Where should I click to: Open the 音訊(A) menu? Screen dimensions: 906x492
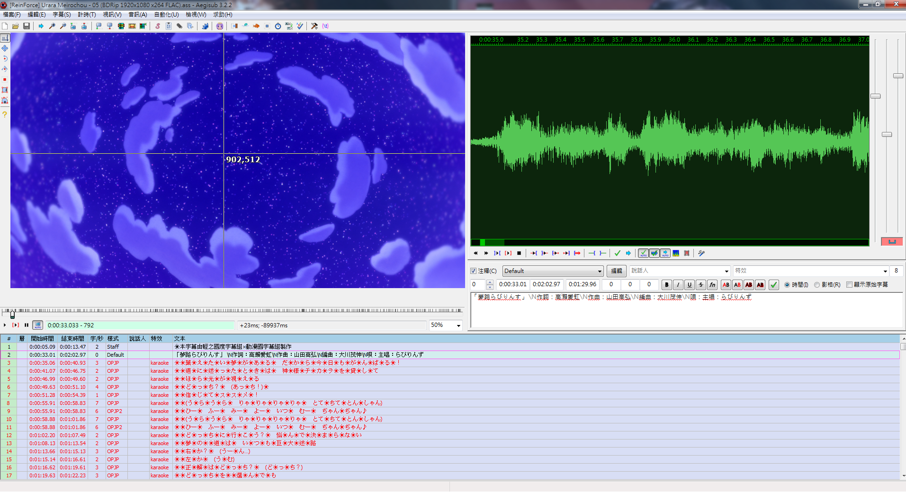click(138, 15)
